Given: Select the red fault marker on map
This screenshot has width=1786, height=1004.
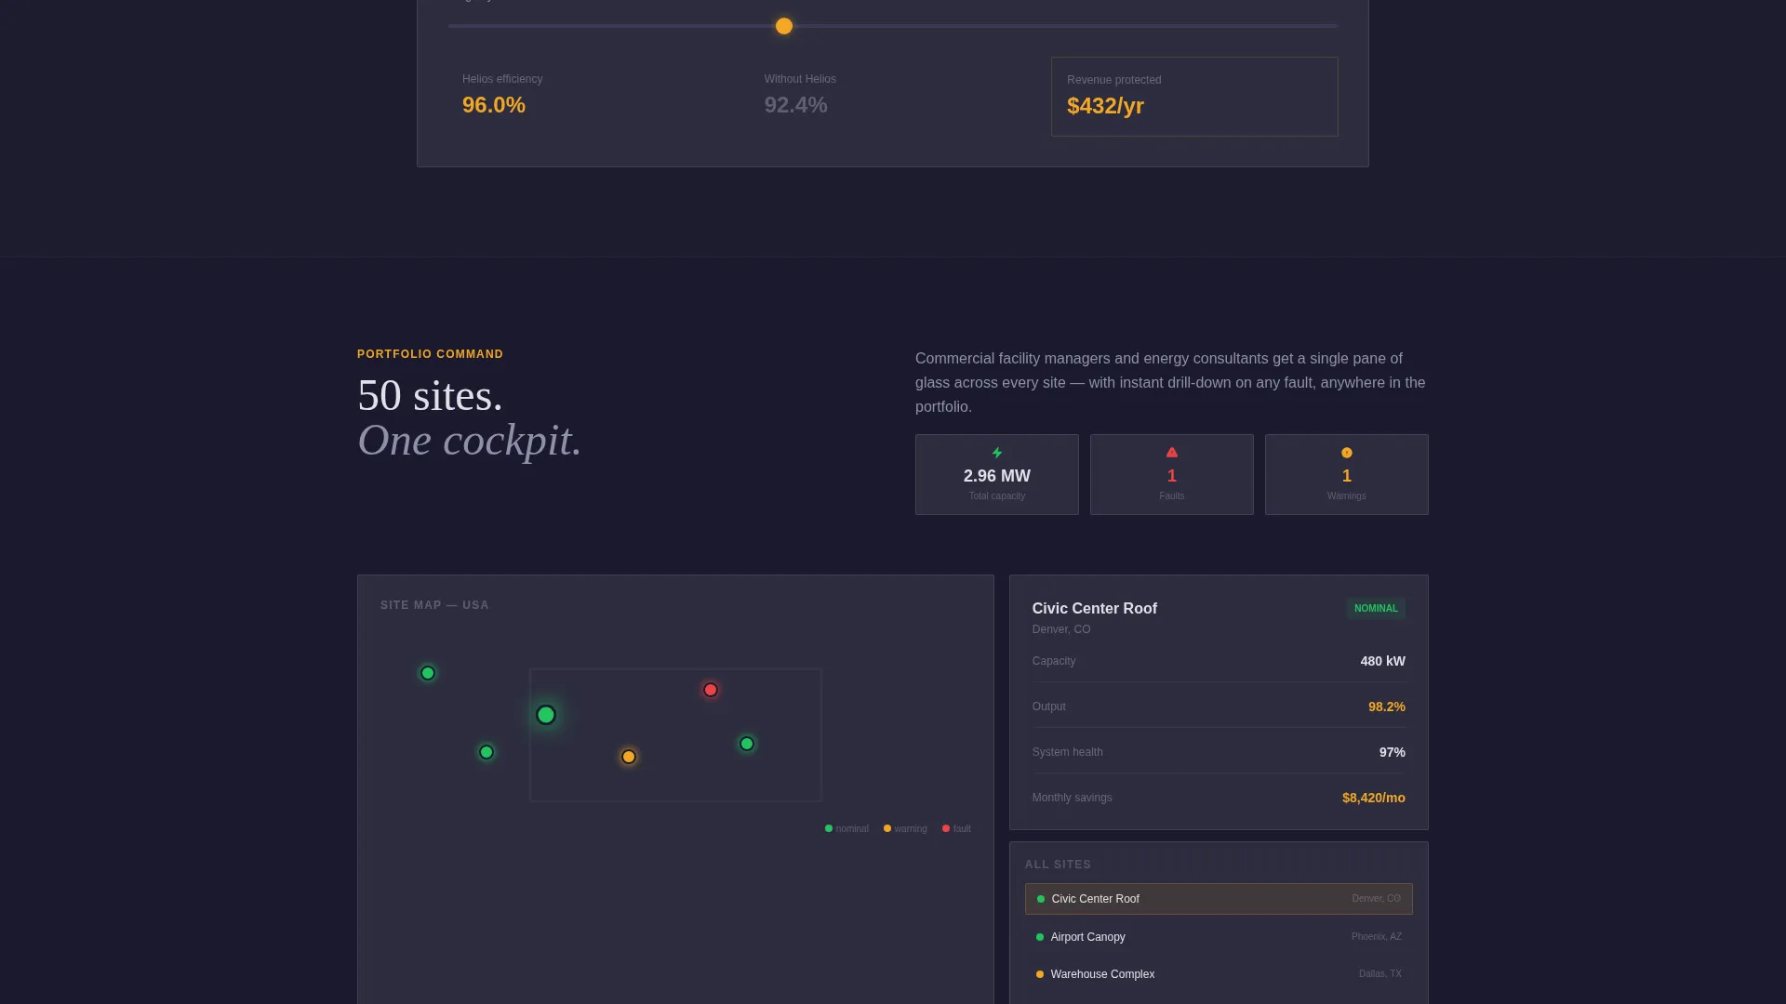Looking at the screenshot, I should click(711, 690).
